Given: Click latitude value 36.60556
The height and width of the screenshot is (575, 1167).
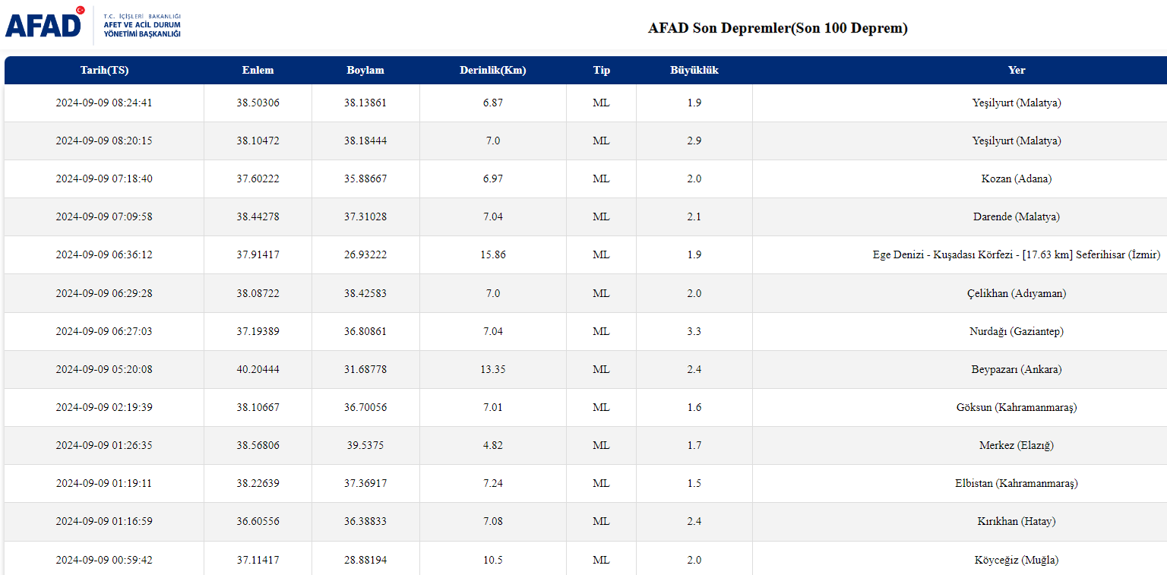Looking at the screenshot, I should click(x=258, y=521).
